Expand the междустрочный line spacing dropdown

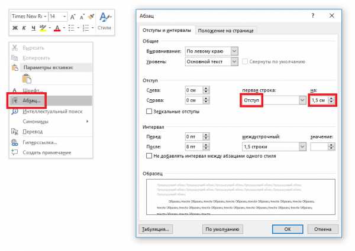coord(302,147)
